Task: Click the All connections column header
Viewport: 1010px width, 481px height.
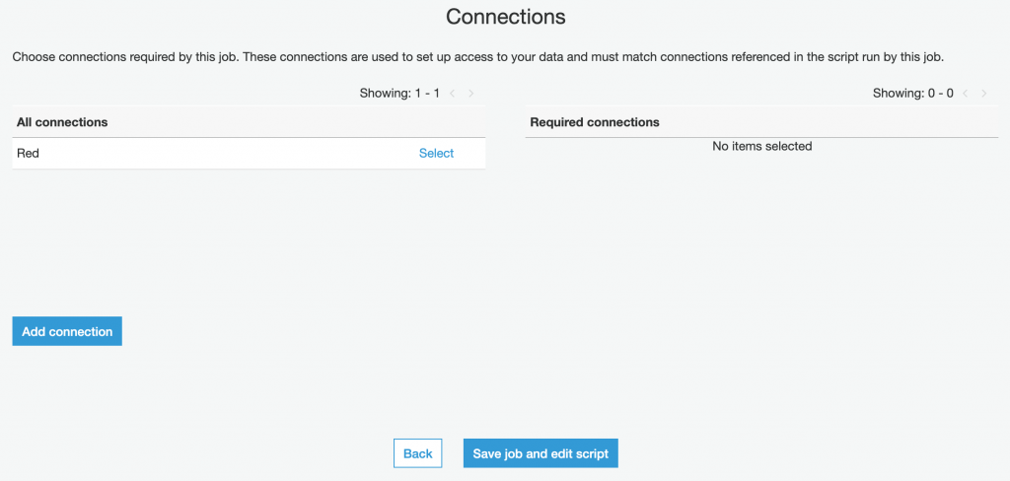Action: (62, 122)
